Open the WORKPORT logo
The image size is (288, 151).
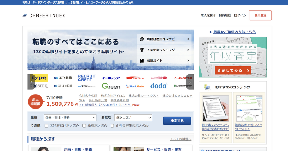pyautogui.click(x=183, y=86)
